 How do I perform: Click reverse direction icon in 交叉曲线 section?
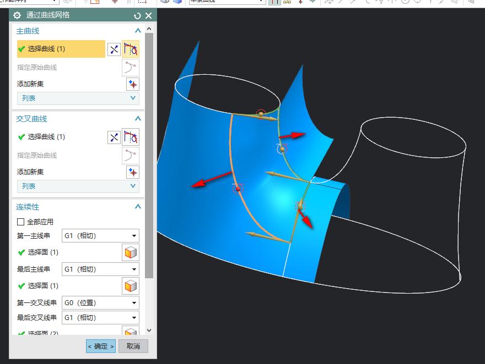pos(114,137)
